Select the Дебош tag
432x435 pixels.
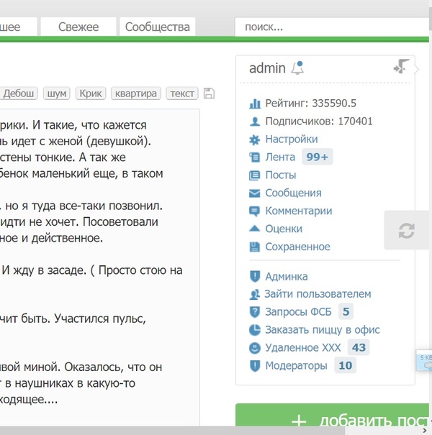[x=19, y=93]
